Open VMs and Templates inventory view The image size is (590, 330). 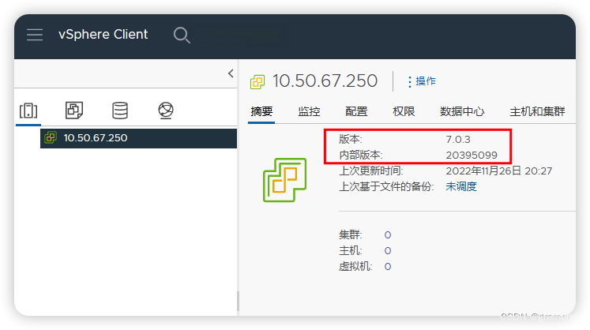(74, 111)
